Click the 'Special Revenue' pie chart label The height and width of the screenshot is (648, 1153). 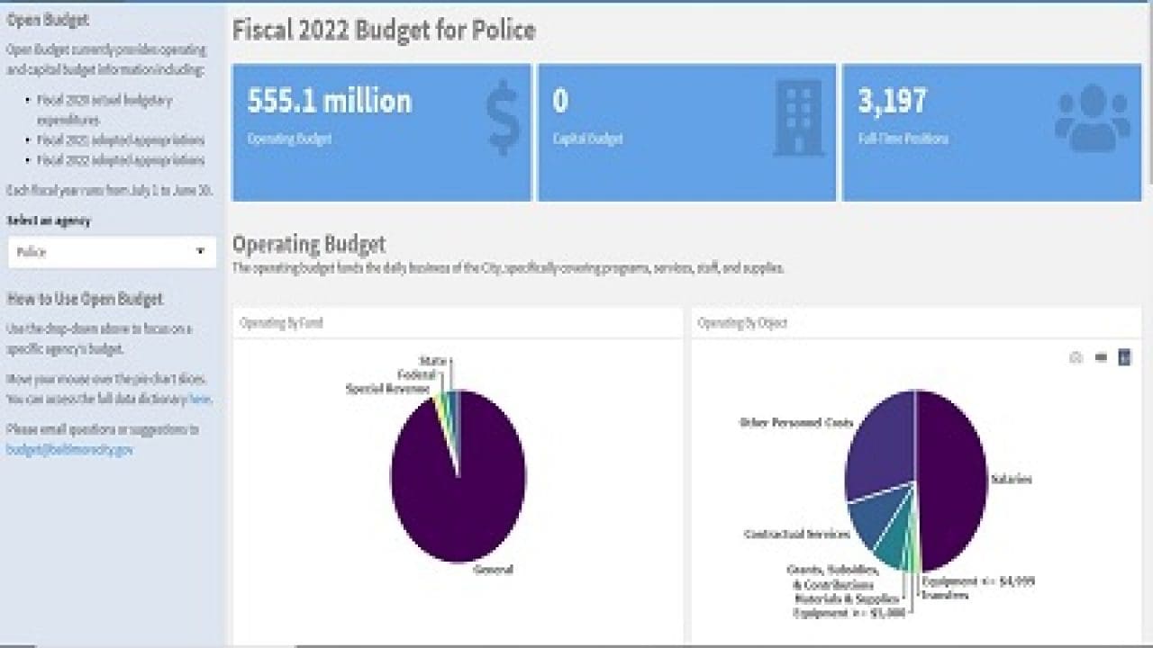[x=387, y=389]
